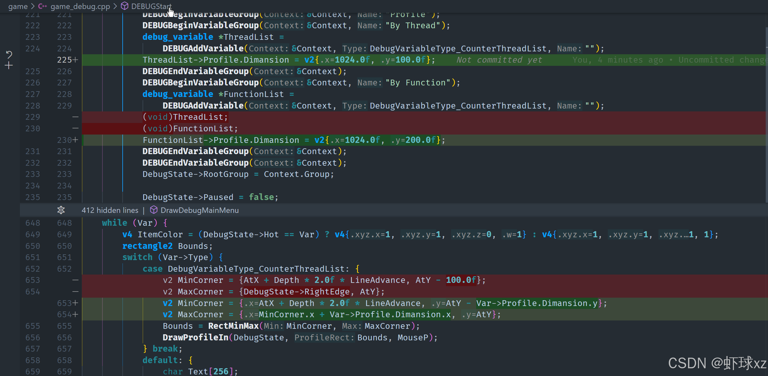Click the stage change plus icon in gutter
768x376 pixels.
pyautogui.click(x=9, y=66)
